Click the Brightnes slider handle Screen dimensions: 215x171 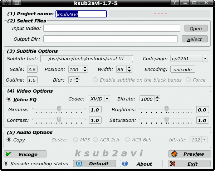click(x=166, y=109)
